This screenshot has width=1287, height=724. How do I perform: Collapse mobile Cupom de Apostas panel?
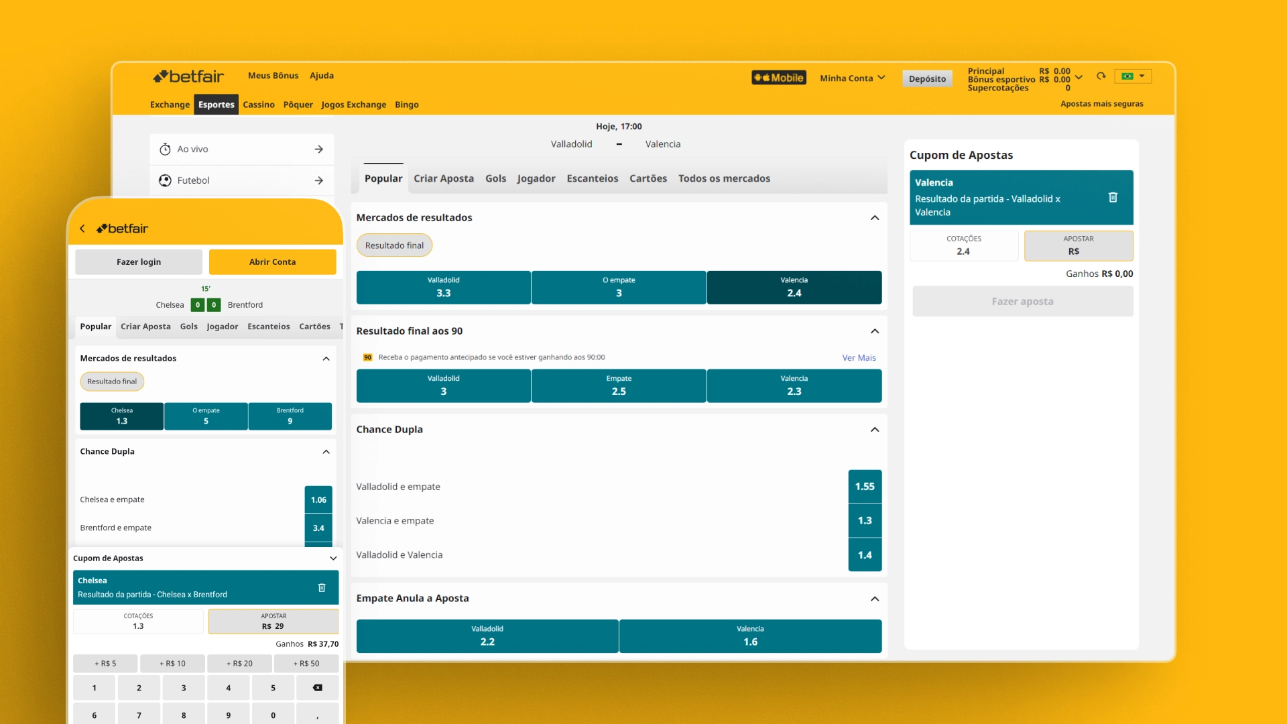pos(333,558)
